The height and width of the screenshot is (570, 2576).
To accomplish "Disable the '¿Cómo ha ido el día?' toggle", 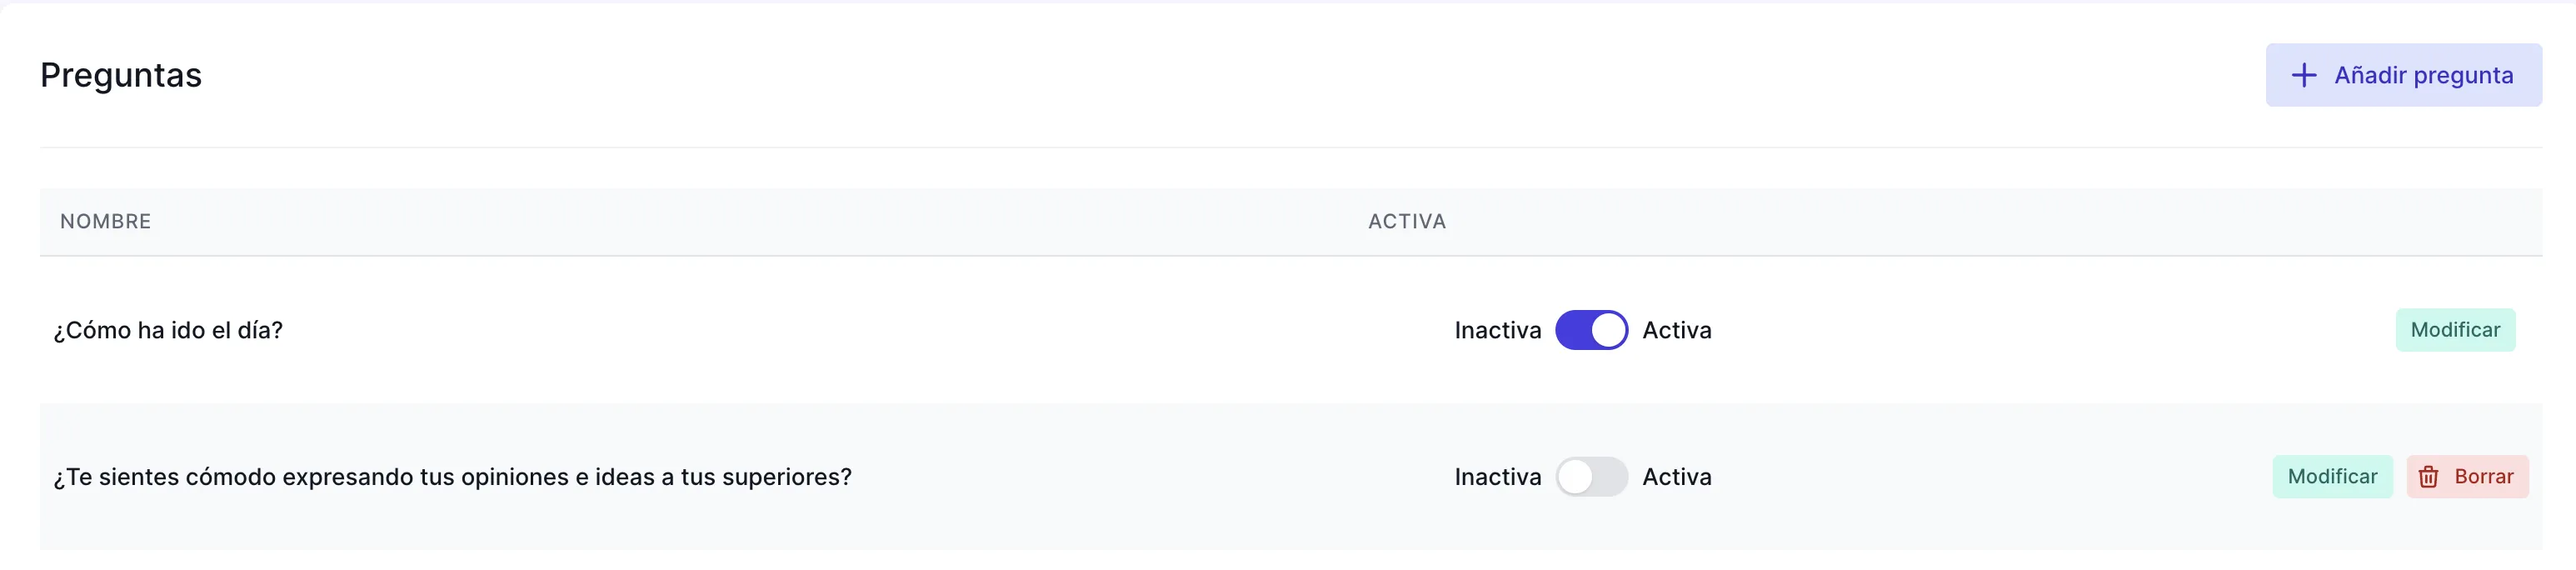I will coord(1591,330).
